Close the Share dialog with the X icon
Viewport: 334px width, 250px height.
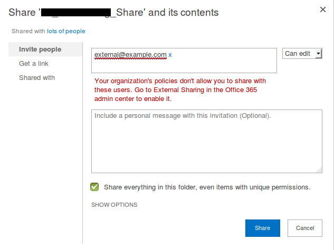point(323,9)
